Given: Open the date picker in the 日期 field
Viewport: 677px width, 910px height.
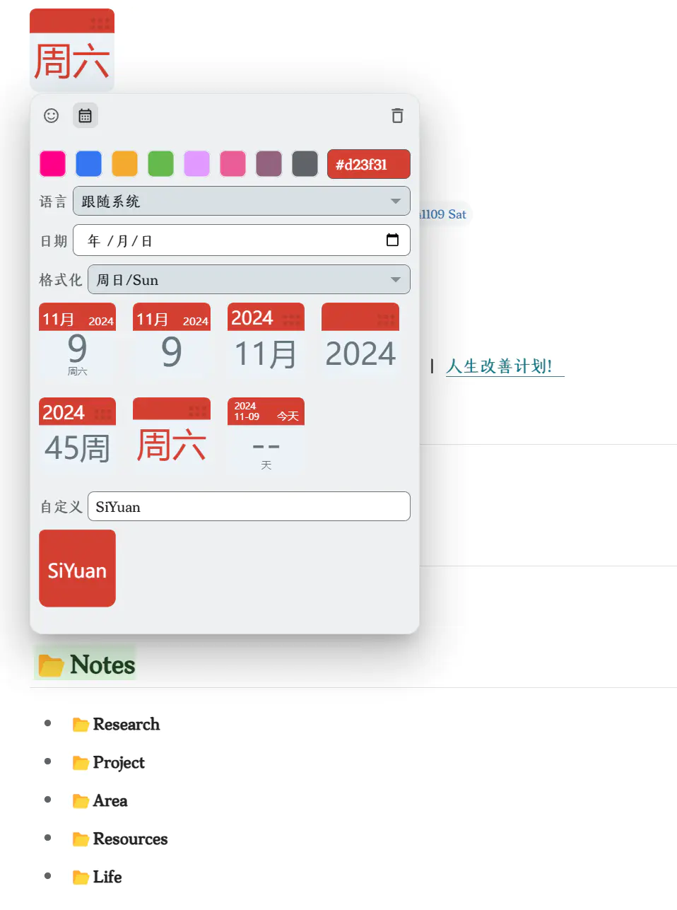Looking at the screenshot, I should click(x=392, y=240).
